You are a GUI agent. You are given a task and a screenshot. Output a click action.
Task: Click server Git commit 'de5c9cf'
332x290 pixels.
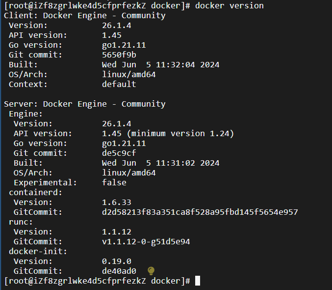coord(119,153)
